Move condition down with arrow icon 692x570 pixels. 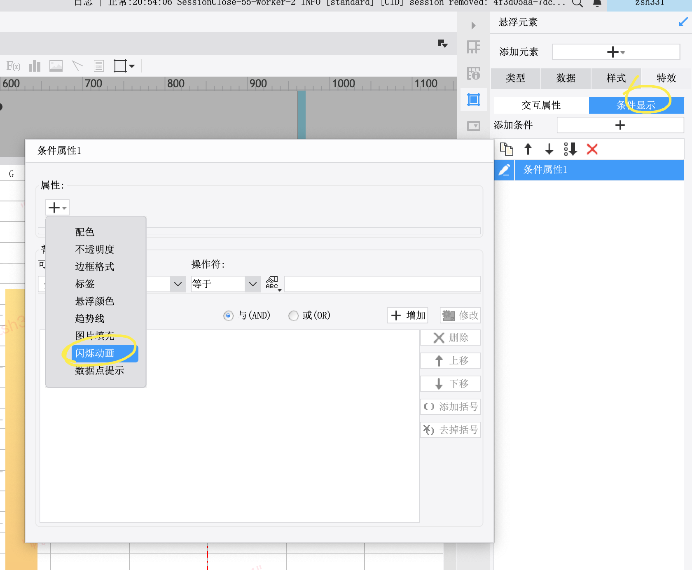coord(549,149)
